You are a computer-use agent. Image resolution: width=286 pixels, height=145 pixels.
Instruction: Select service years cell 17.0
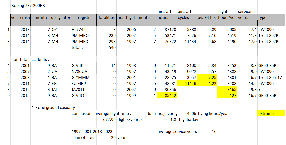247,41
